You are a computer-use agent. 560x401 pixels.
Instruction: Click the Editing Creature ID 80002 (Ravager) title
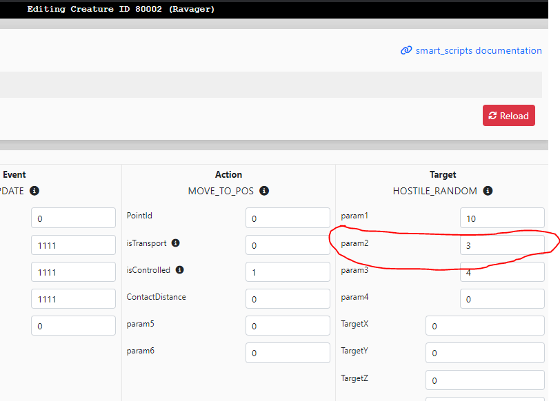point(121,9)
